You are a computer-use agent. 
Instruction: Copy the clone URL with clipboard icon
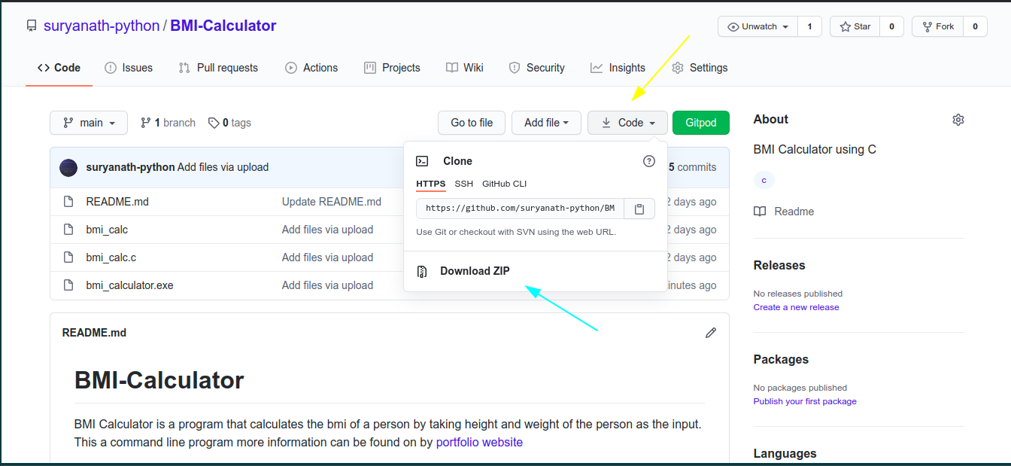click(x=639, y=209)
